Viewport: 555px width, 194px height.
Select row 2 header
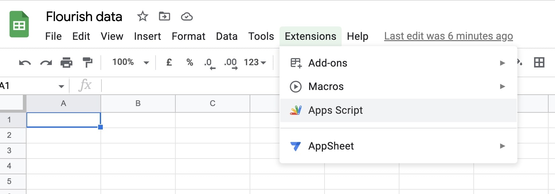click(x=13, y=135)
